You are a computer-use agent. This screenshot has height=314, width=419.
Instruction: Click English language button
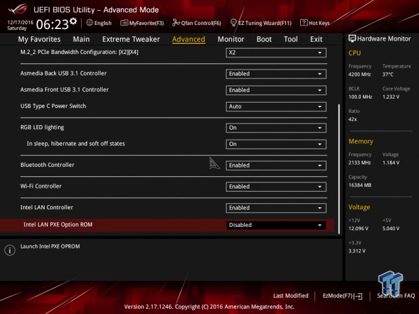tap(99, 23)
